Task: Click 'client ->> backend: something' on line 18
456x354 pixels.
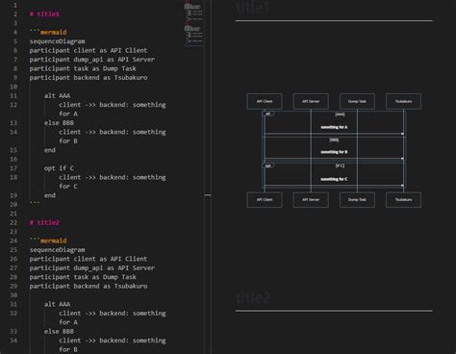Action: 113,177
